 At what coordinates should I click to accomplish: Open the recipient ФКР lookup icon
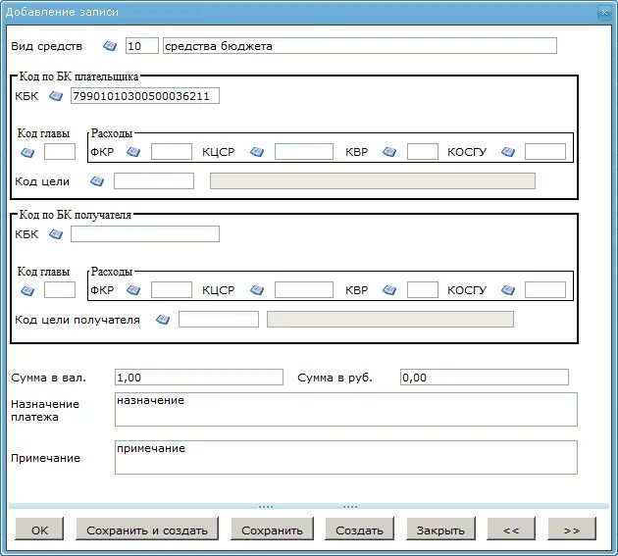coord(133,290)
